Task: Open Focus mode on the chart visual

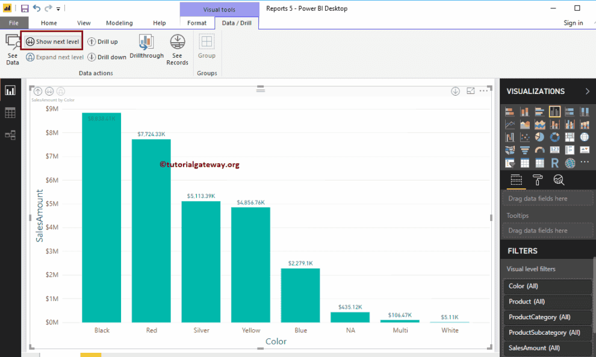Action: [471, 91]
